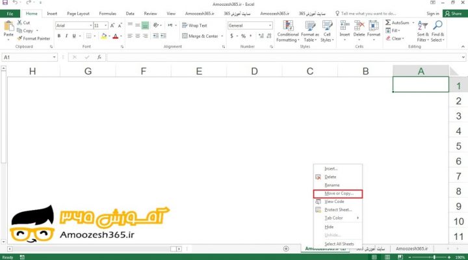
Task: Switch to the Page Layout tab
Action: 78,14
